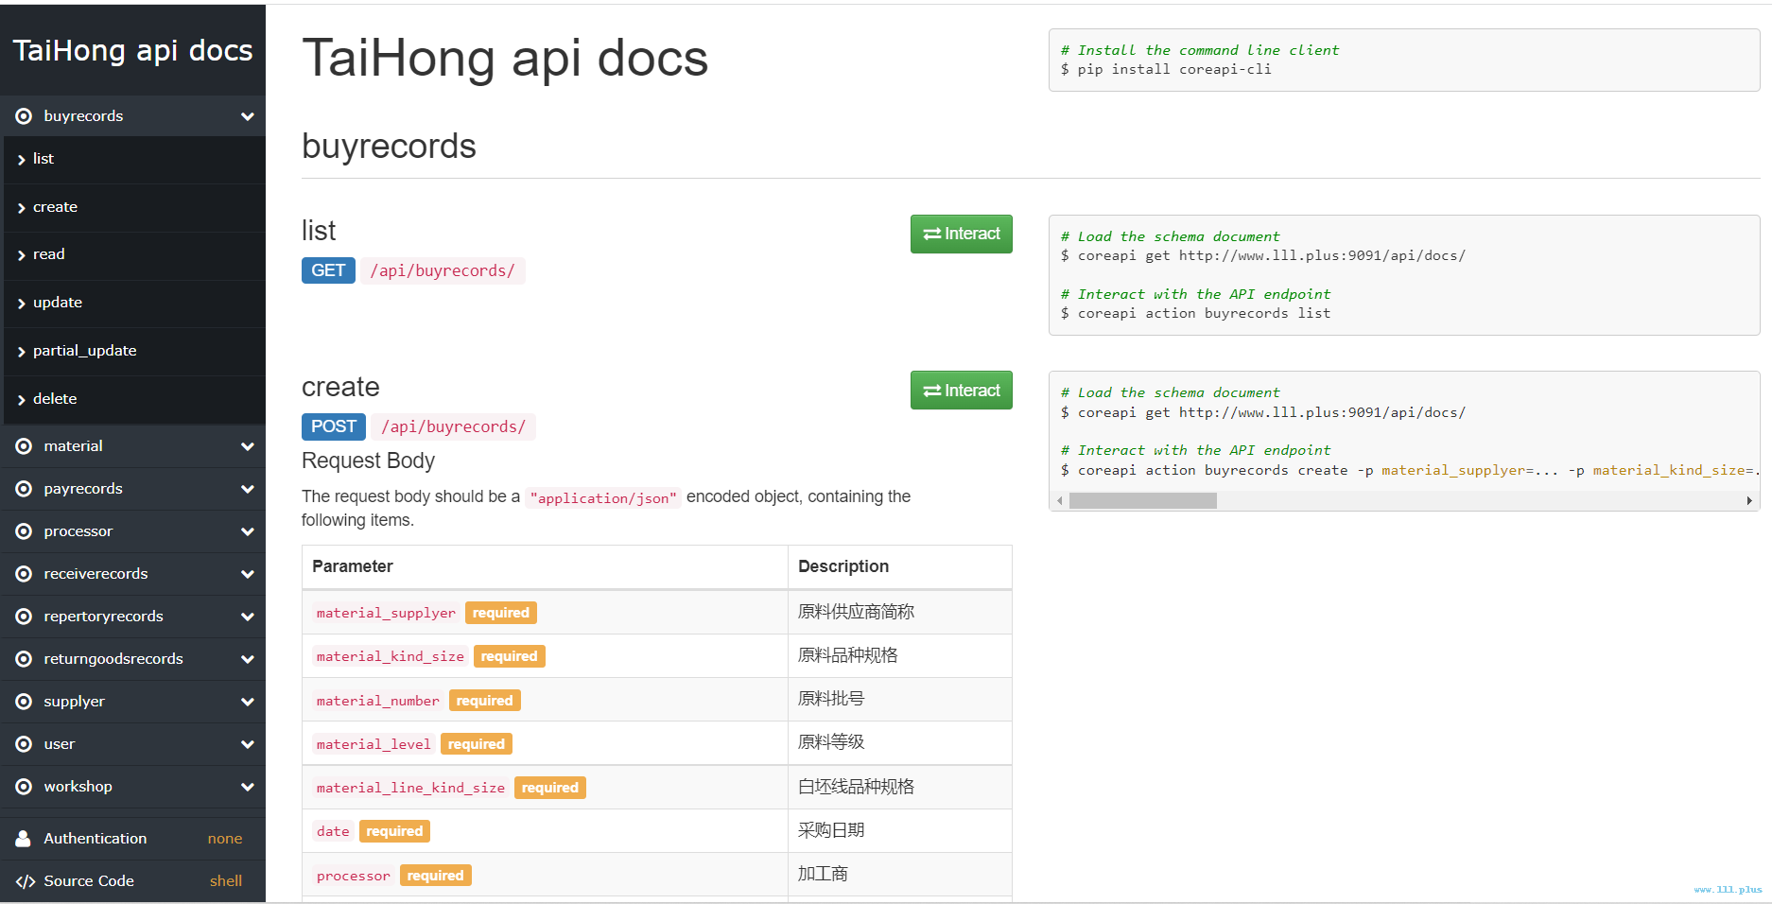This screenshot has width=1772, height=904.
Task: Click the Request Body heading
Action: tap(368, 461)
